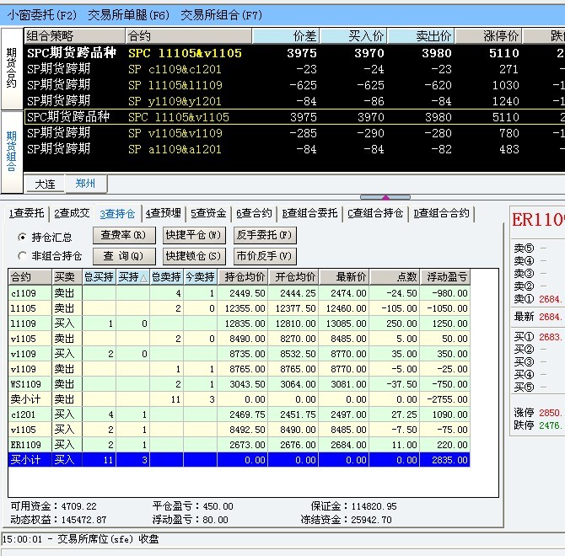This screenshot has width=565, height=556.
Task: Switch to the 5查资金 tab
Action: click(x=208, y=213)
